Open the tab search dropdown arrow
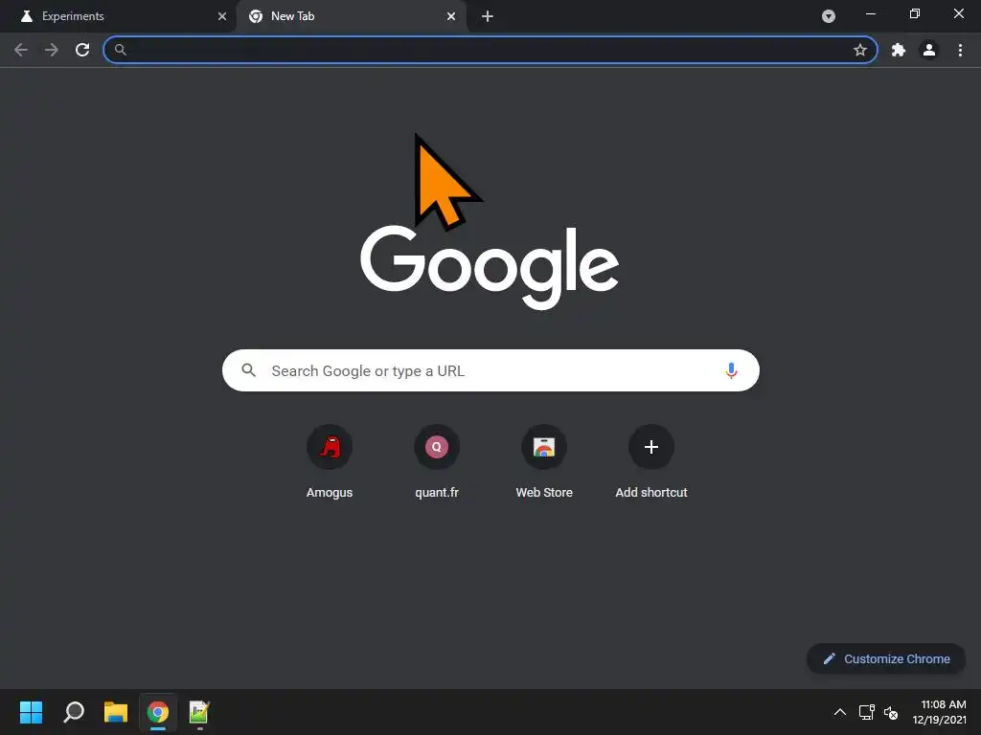 (829, 16)
